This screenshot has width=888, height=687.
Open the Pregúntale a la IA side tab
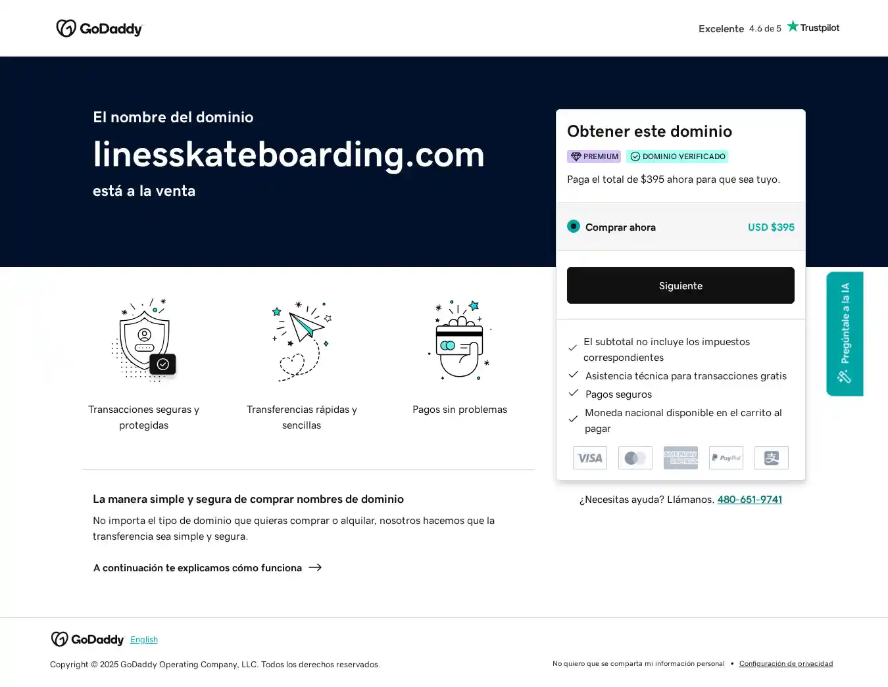click(845, 333)
